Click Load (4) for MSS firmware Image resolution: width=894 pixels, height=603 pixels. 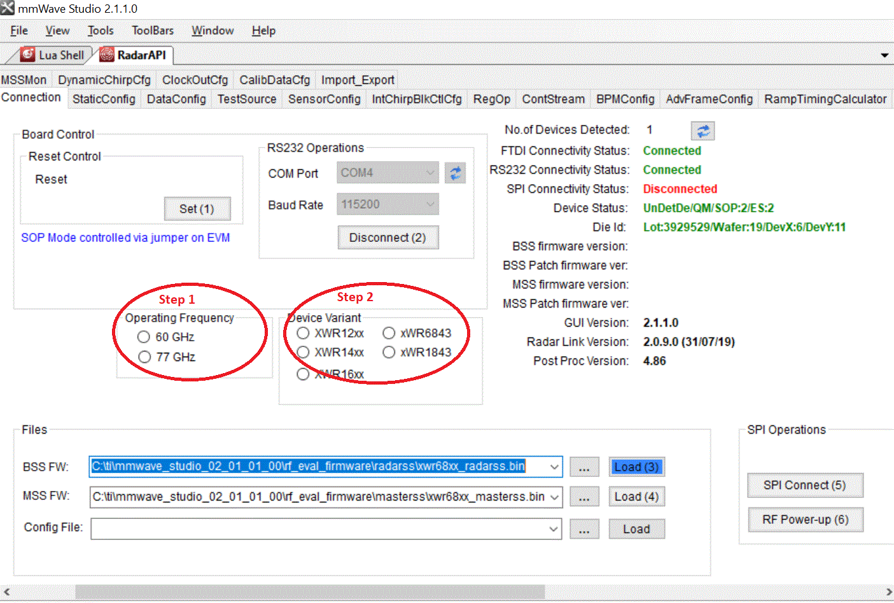637,497
